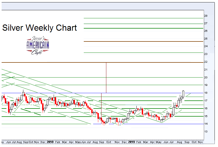Click the Dec label just before 2019
This screenshot has height=147, width=218.
(124, 142)
